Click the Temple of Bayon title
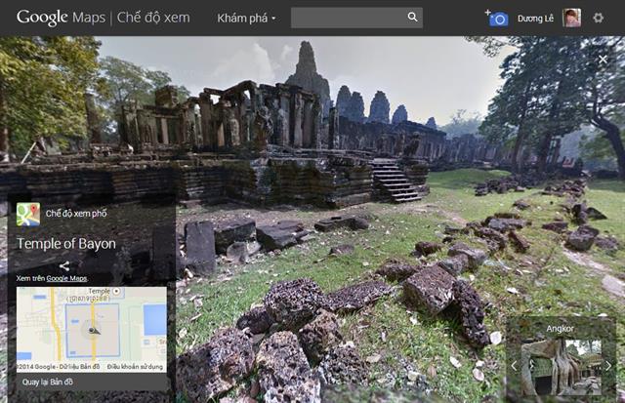The height and width of the screenshot is (403, 625). click(66, 243)
